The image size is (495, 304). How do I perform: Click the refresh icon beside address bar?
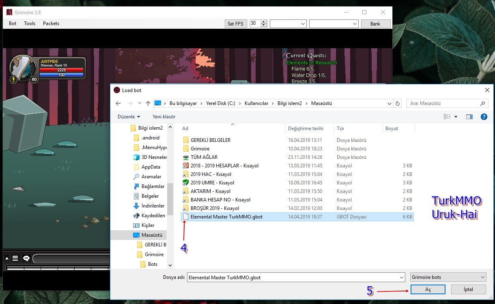(x=398, y=103)
